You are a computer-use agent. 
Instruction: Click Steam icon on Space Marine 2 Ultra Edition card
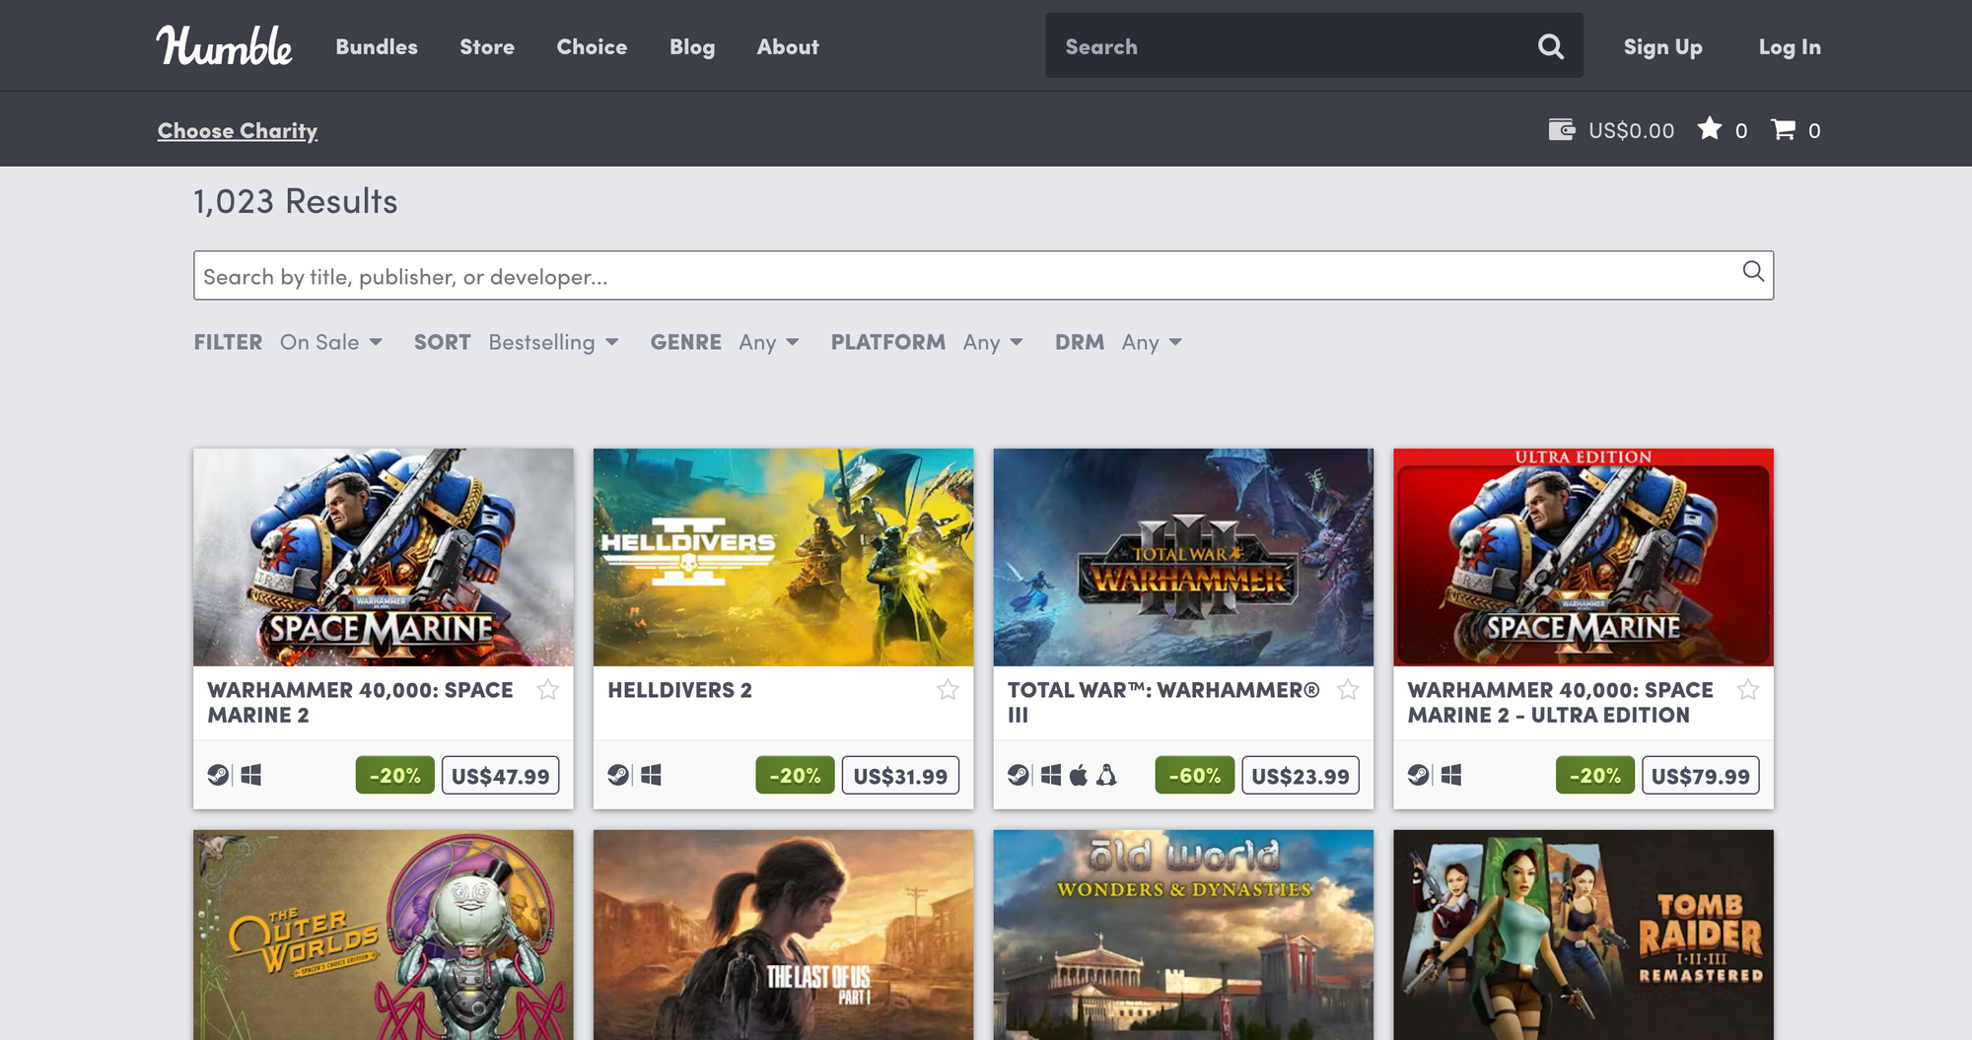click(1419, 776)
